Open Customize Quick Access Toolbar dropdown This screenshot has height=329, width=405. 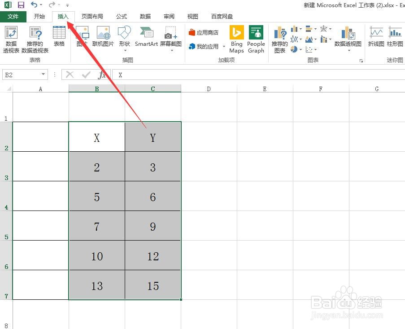67,5
